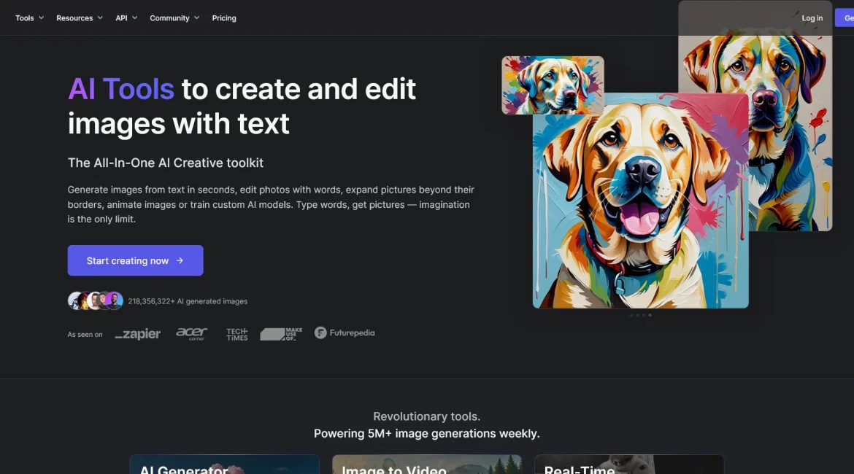Open the Real-Time tool card
This screenshot has height=474, width=854.
pyautogui.click(x=629, y=465)
